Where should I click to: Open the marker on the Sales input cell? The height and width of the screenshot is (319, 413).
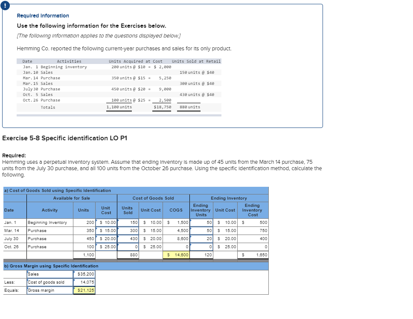(74, 272)
